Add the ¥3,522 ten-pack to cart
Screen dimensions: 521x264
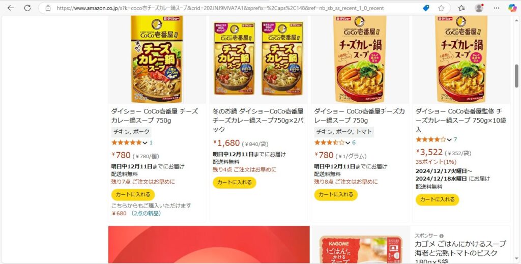coord(437,199)
